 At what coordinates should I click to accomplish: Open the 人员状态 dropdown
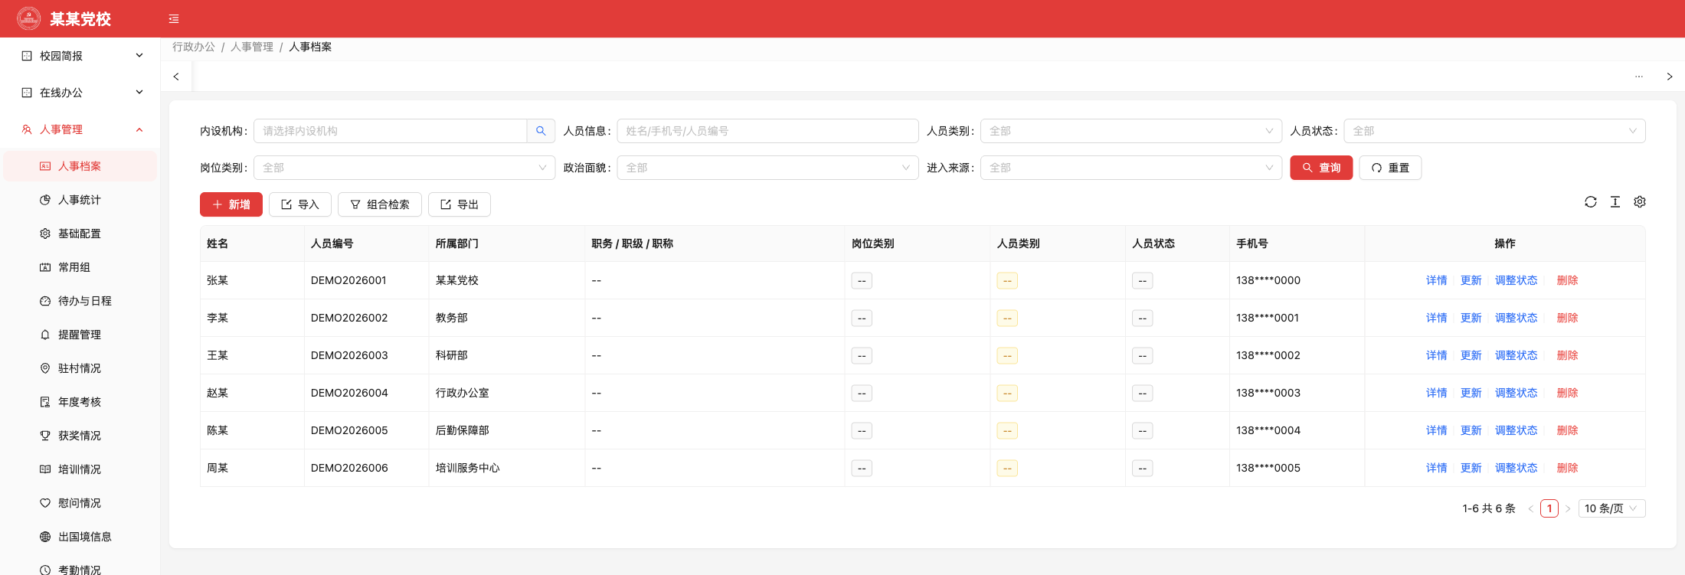(1494, 131)
